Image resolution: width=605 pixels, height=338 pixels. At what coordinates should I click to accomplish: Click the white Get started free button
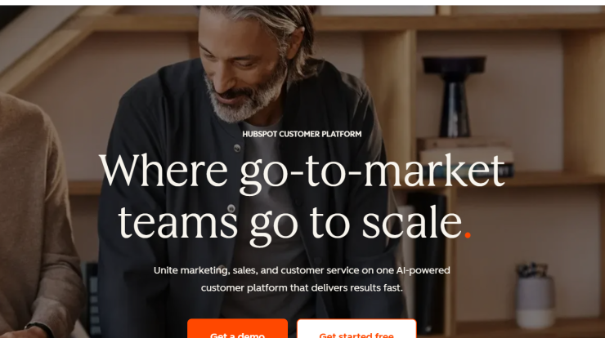pos(356,328)
